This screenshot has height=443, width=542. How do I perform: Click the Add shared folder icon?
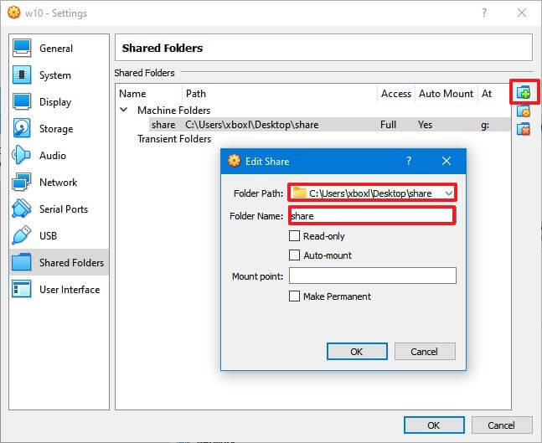coord(524,93)
